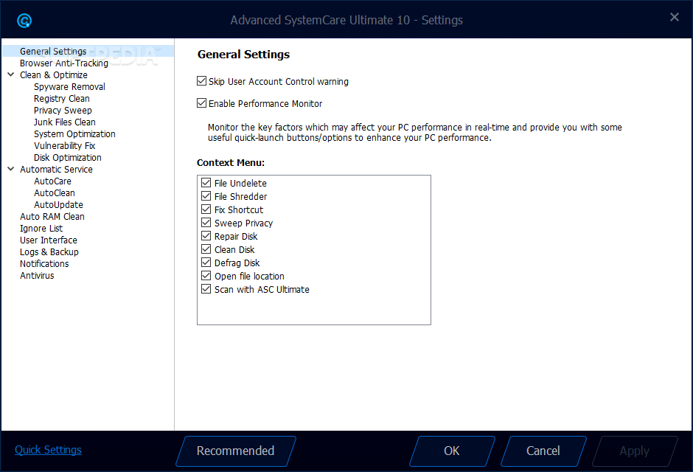Click the Cancel button

[x=543, y=451]
